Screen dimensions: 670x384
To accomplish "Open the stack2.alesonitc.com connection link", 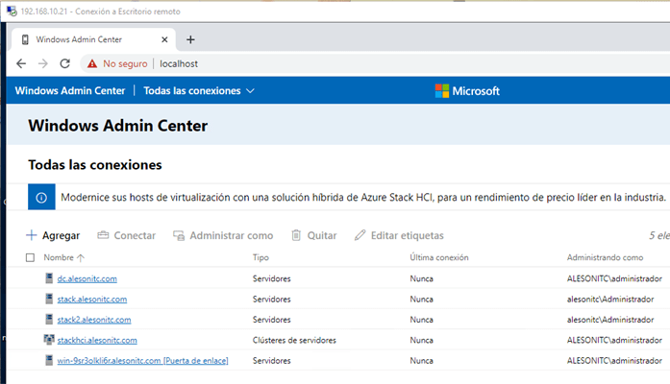I will click(94, 320).
